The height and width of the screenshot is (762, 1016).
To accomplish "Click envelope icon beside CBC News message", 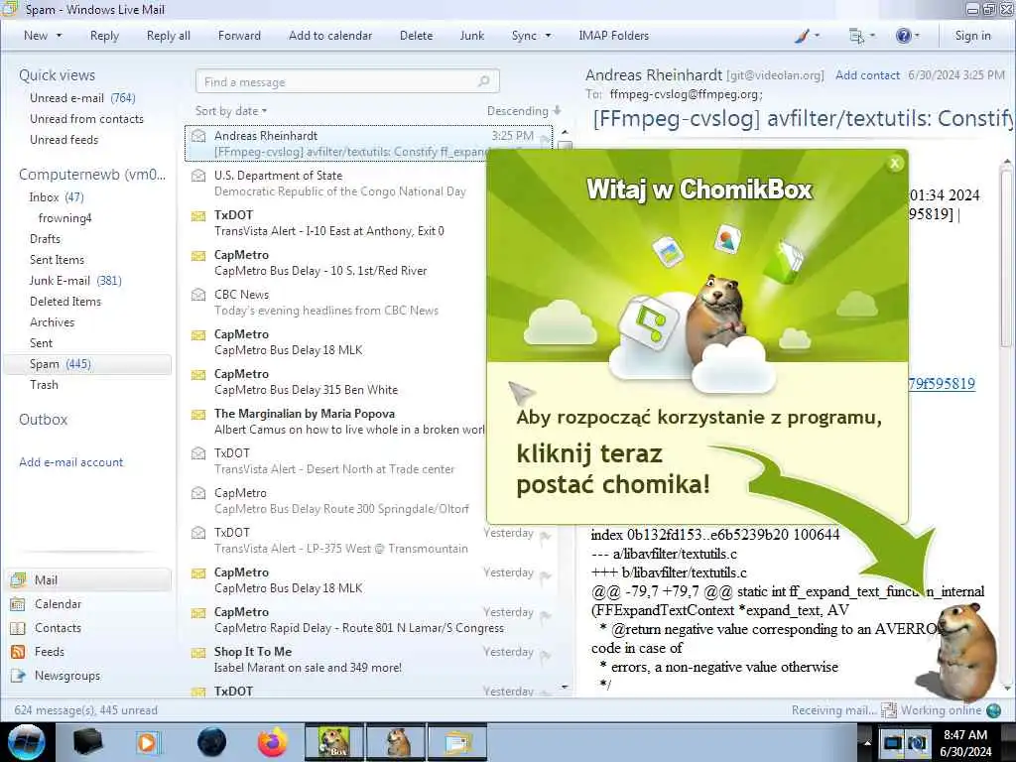I will pos(198,295).
